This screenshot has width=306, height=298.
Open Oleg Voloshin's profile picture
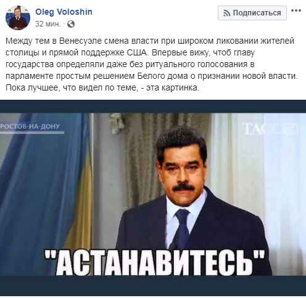[18, 18]
